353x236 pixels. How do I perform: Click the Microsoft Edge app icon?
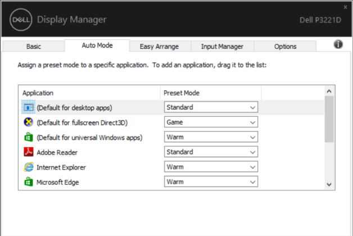pos(28,182)
